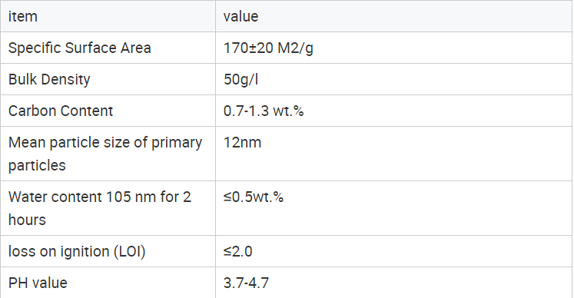Click the ≤2.0 value cell

[x=394, y=251]
